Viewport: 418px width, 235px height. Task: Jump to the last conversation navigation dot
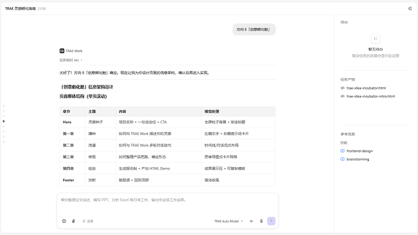[x=4, y=142]
